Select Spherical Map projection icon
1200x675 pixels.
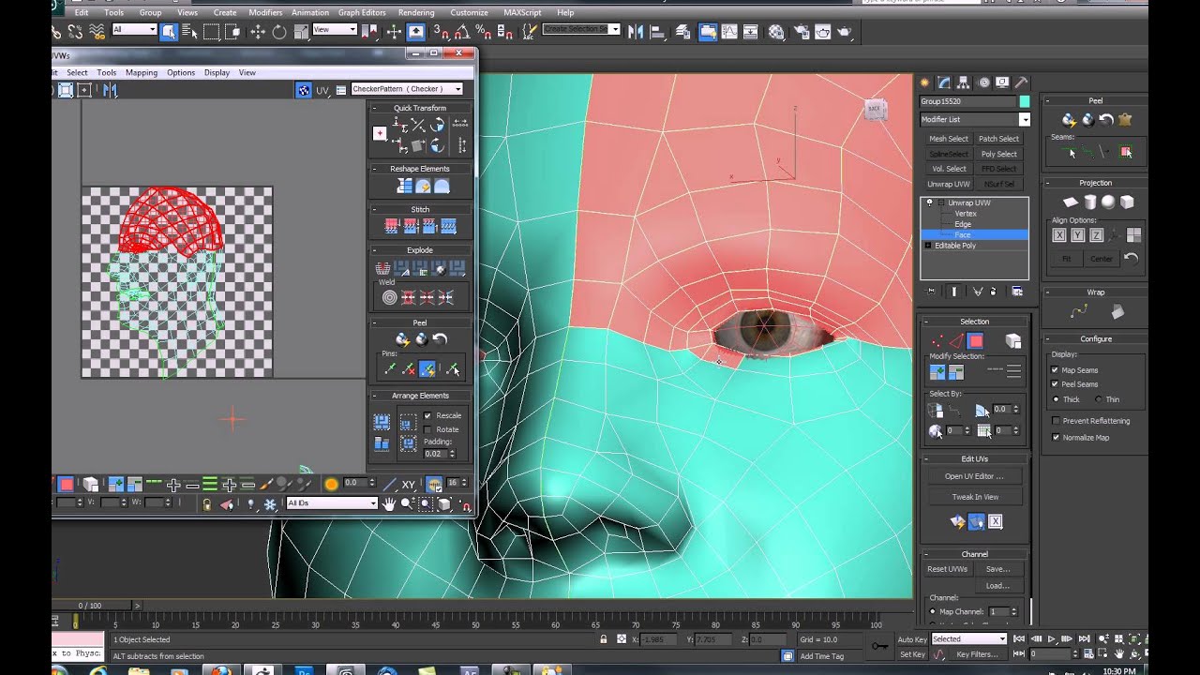click(x=1108, y=202)
